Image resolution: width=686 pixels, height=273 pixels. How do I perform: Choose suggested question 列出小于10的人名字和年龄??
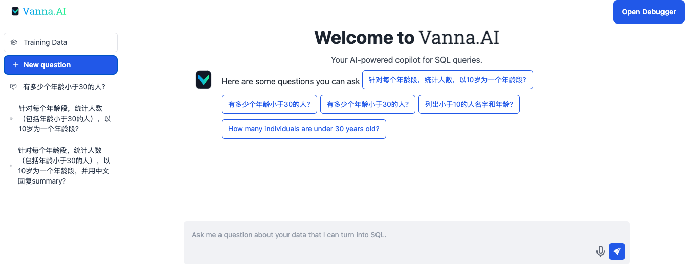pyautogui.click(x=469, y=104)
